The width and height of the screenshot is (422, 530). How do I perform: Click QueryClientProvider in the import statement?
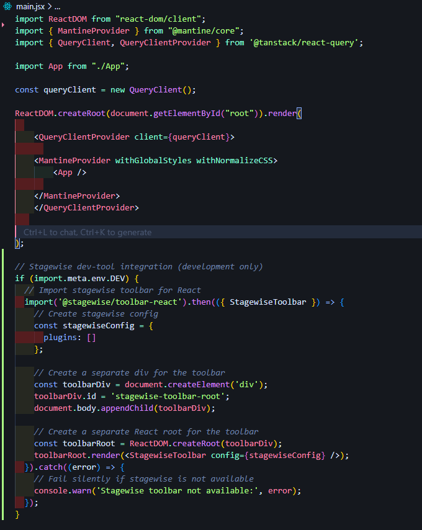(x=165, y=43)
